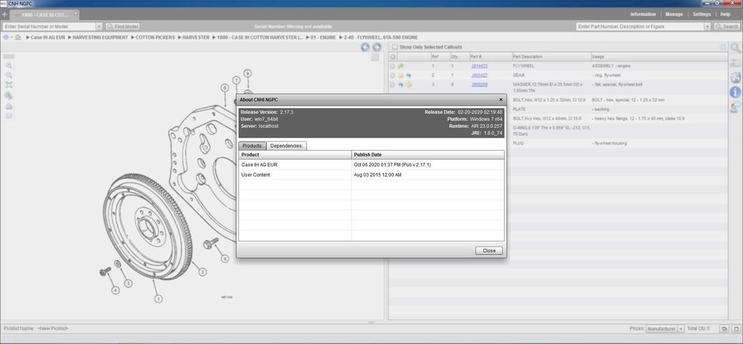Click the zoom in tool icon

(x=8, y=66)
